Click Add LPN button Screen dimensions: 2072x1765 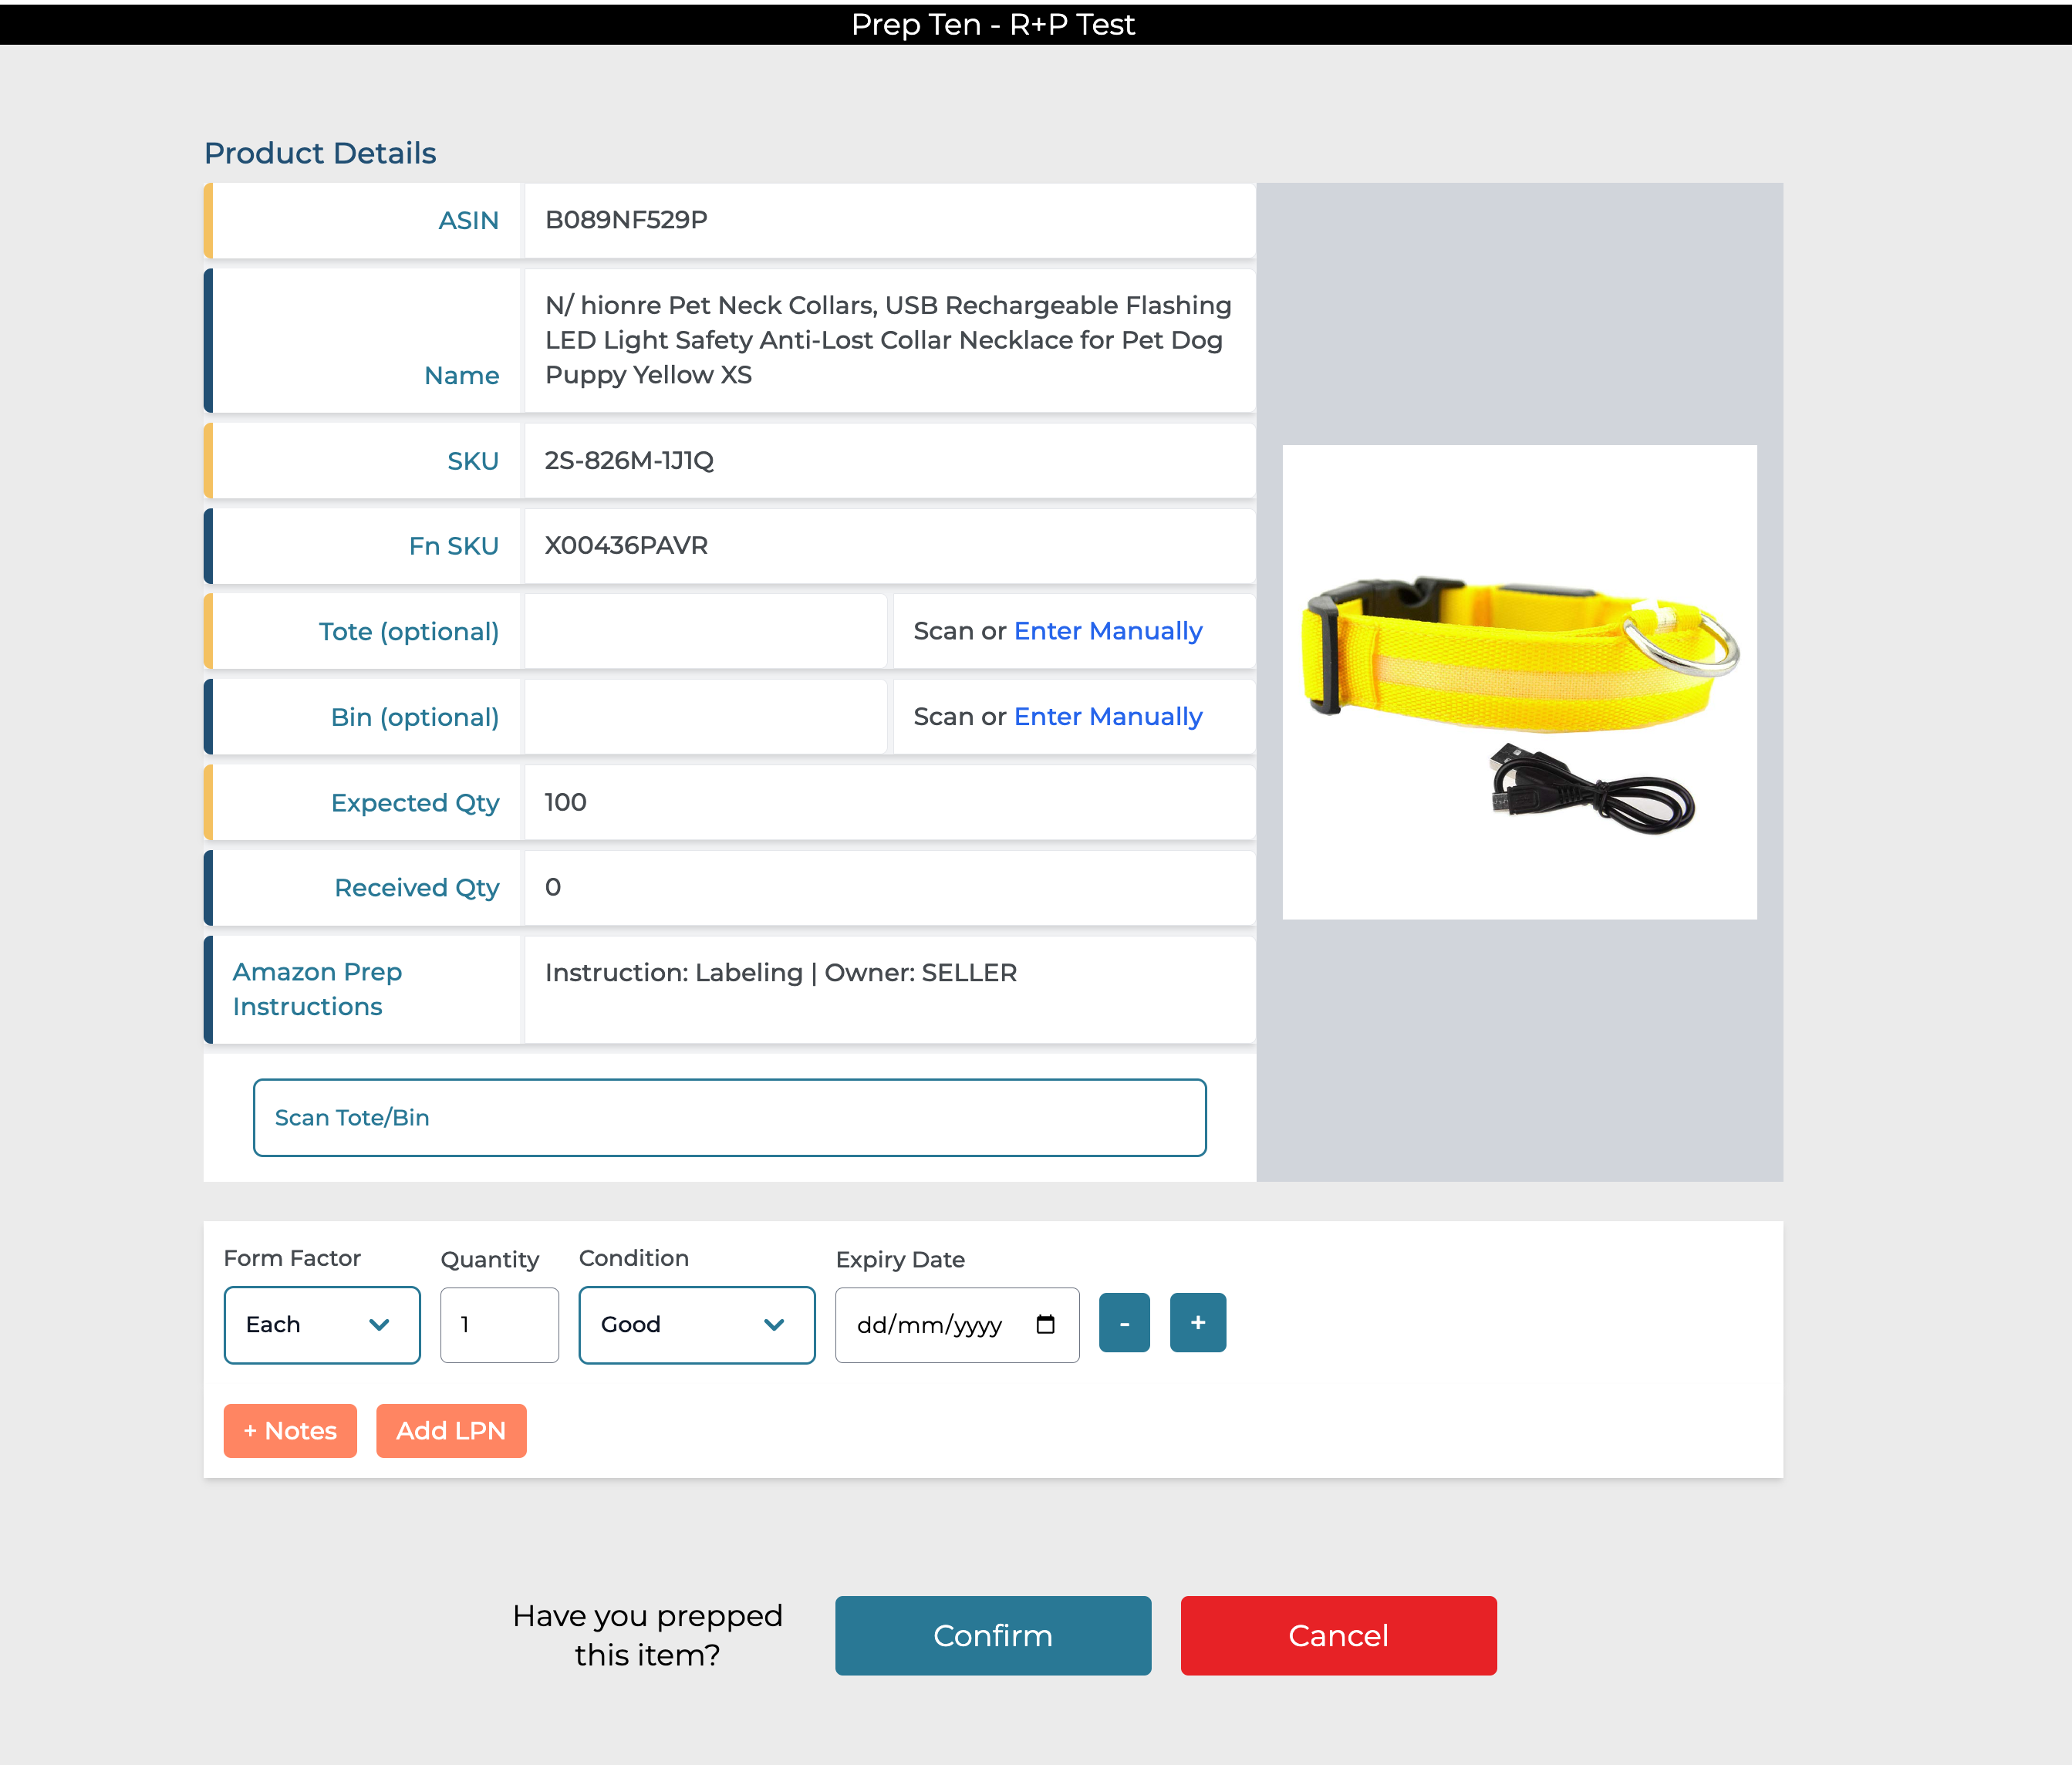click(451, 1430)
